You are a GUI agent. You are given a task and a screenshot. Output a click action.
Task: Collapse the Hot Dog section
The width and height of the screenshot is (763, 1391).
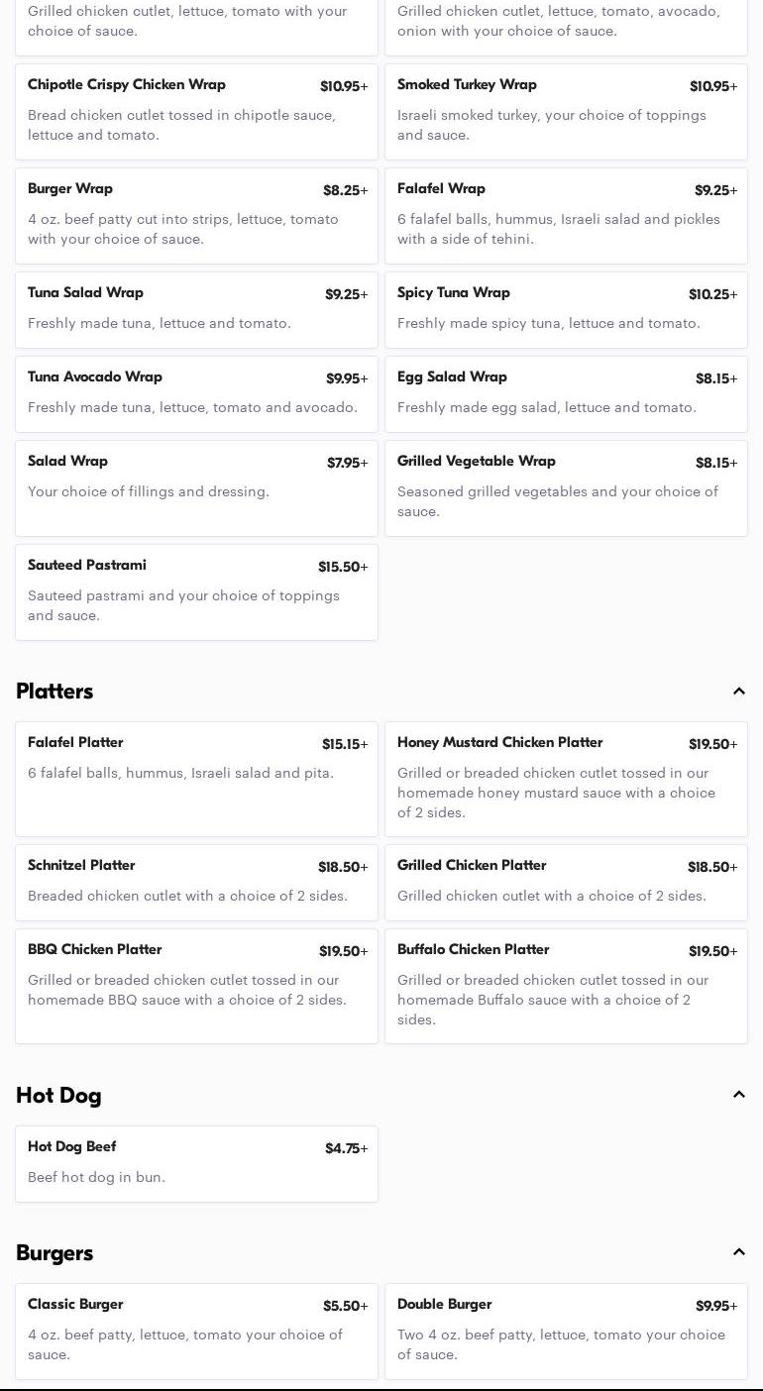pos(738,1095)
